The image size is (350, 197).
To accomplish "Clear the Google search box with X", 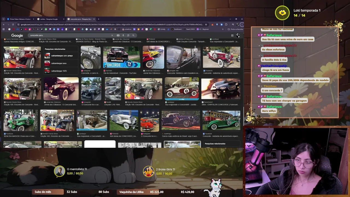I will coord(112,35).
